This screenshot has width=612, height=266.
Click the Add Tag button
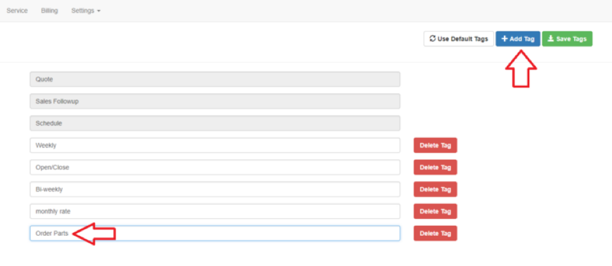(518, 39)
